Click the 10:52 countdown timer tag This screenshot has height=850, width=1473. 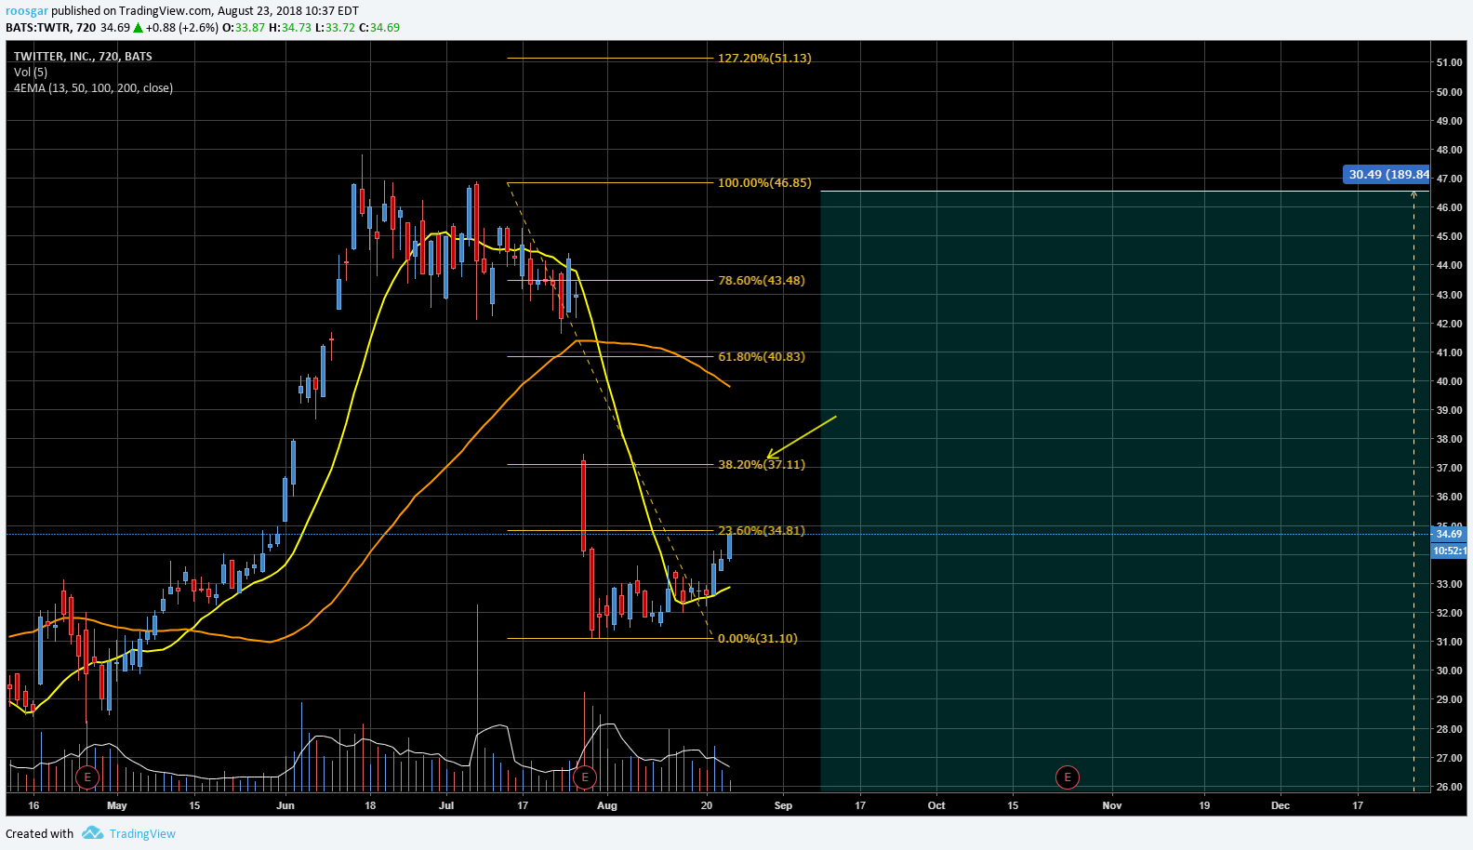pyautogui.click(x=1449, y=551)
